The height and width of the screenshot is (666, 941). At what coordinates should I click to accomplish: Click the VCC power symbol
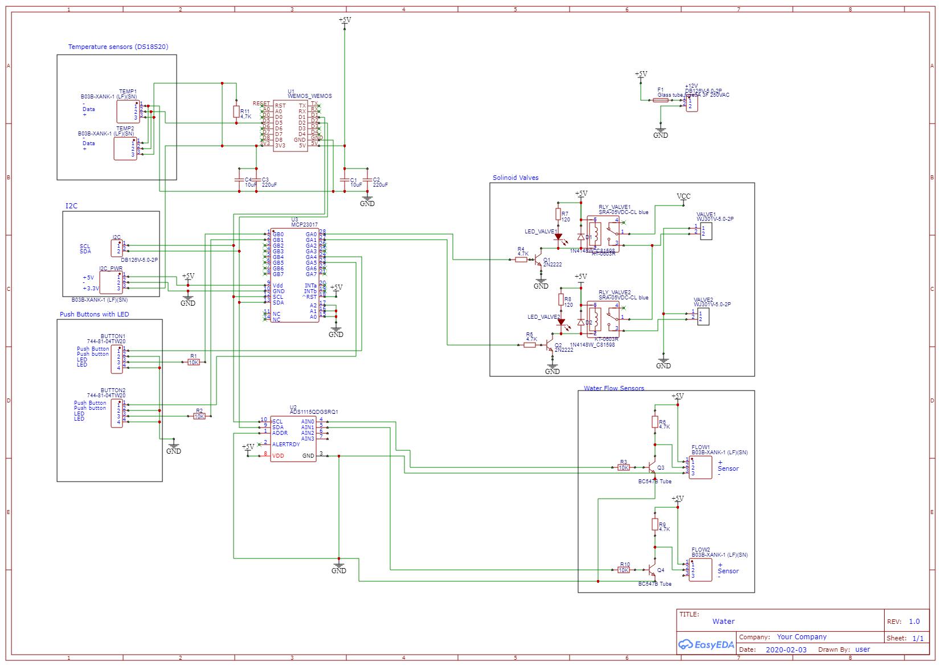[684, 199]
